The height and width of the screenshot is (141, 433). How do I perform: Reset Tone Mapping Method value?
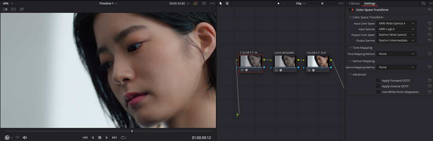click(x=430, y=54)
